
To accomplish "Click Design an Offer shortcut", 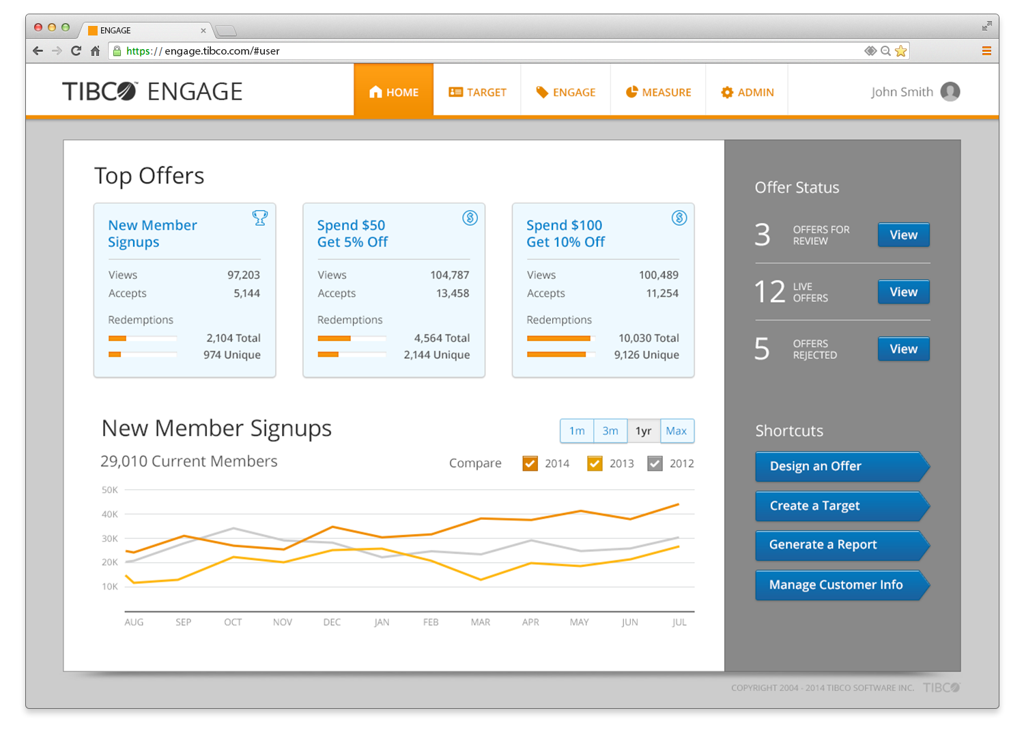I will (x=842, y=466).
